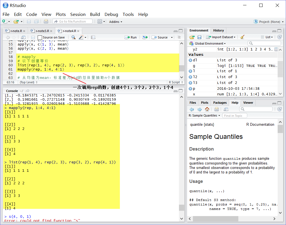This screenshot has height=225, width=286.
Task: Open the Global Environment dropdown
Action: point(208,43)
